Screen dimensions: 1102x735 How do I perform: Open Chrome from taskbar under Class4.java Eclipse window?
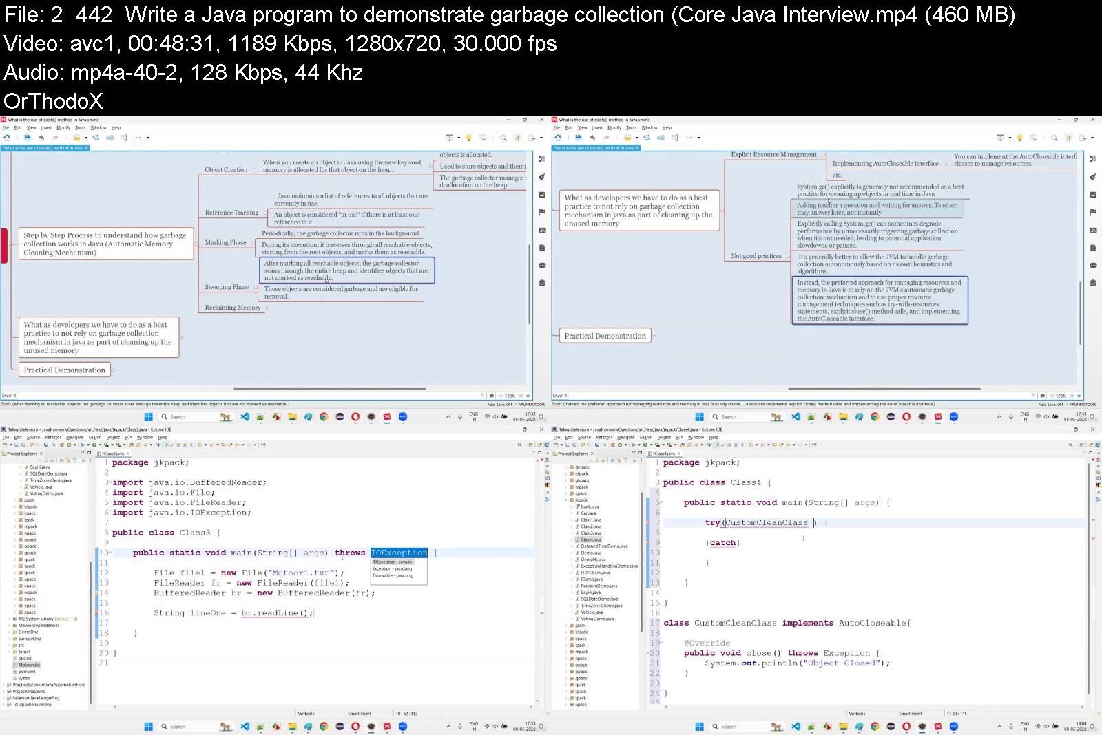[x=875, y=727]
